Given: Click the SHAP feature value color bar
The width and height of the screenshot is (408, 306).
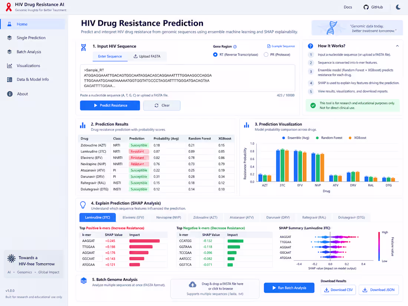Looking at the screenshot, I should point(379,246).
